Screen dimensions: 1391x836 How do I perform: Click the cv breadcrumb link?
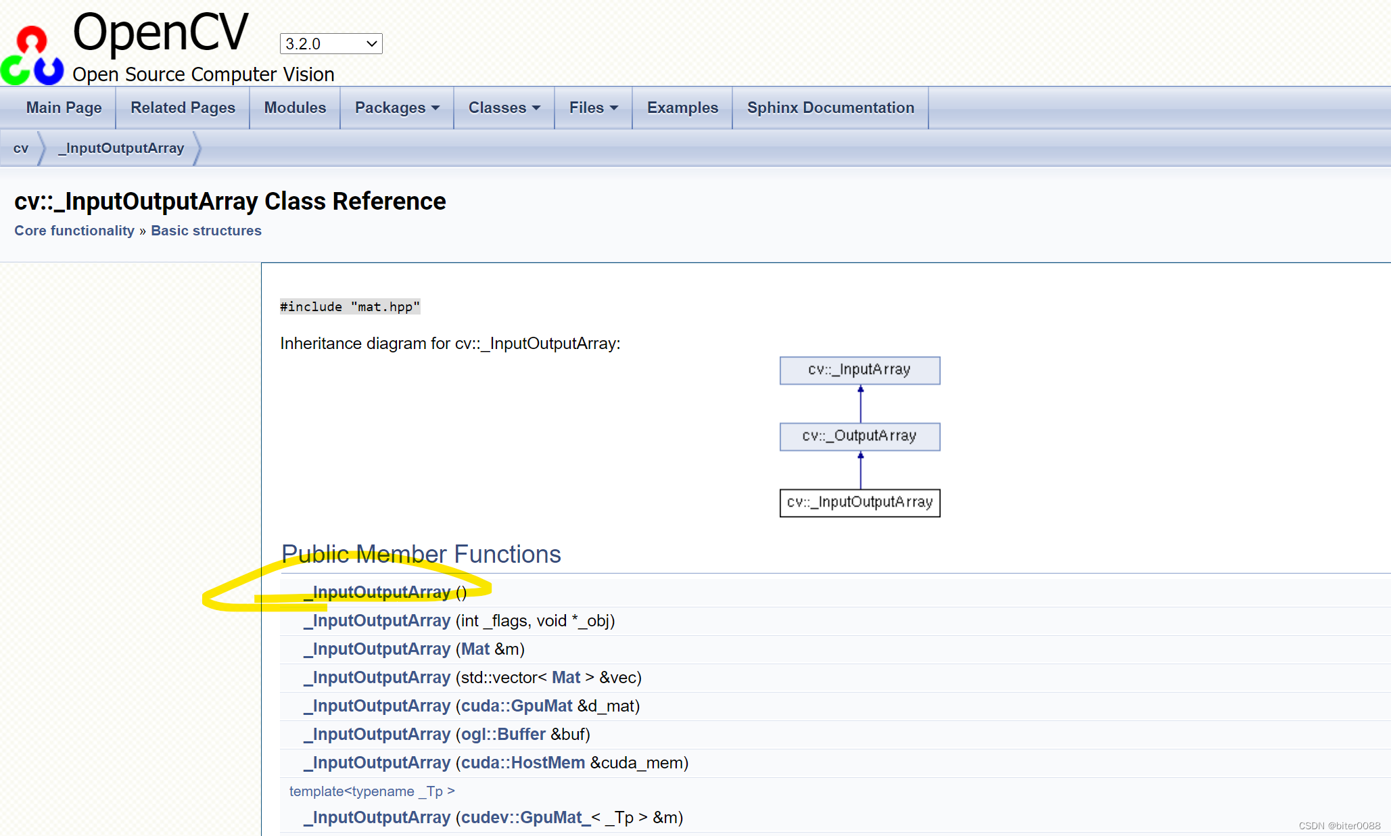(21, 148)
